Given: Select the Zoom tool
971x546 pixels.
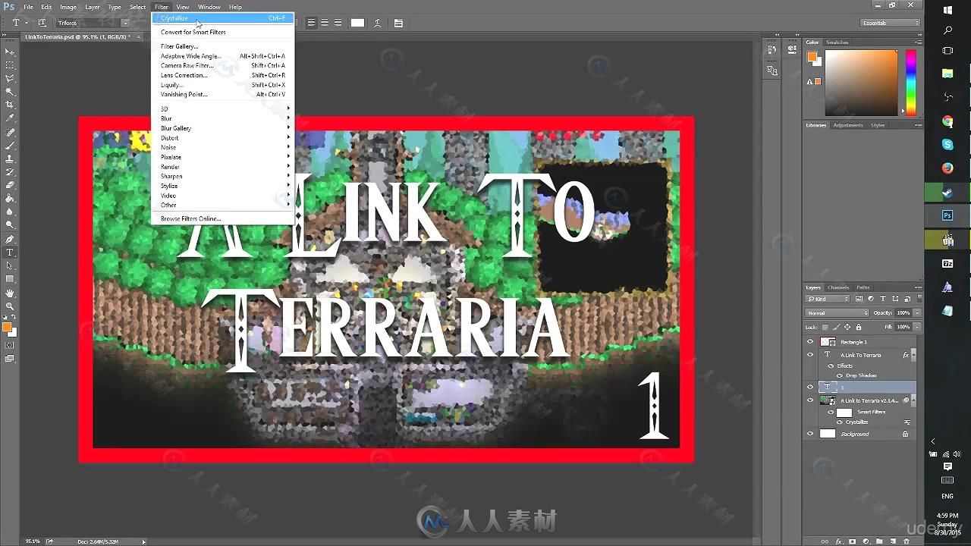Looking at the screenshot, I should pos(10,306).
